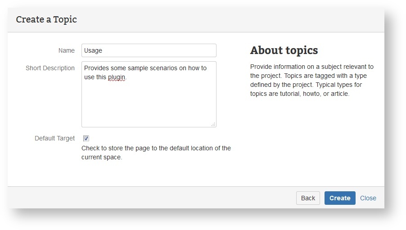Close the dialog via Close link
Image resolution: width=406 pixels, height=230 pixels.
368,198
